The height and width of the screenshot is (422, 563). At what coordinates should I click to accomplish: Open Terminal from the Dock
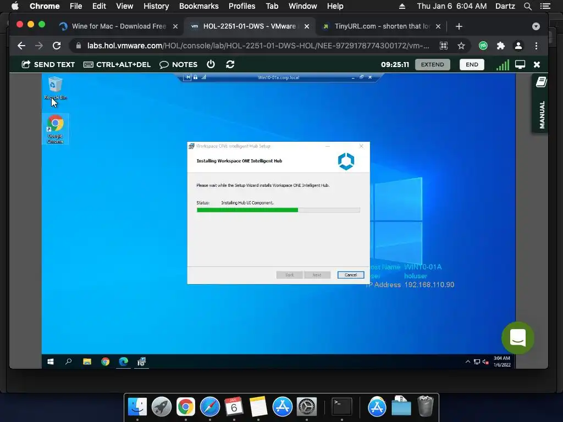tap(341, 407)
